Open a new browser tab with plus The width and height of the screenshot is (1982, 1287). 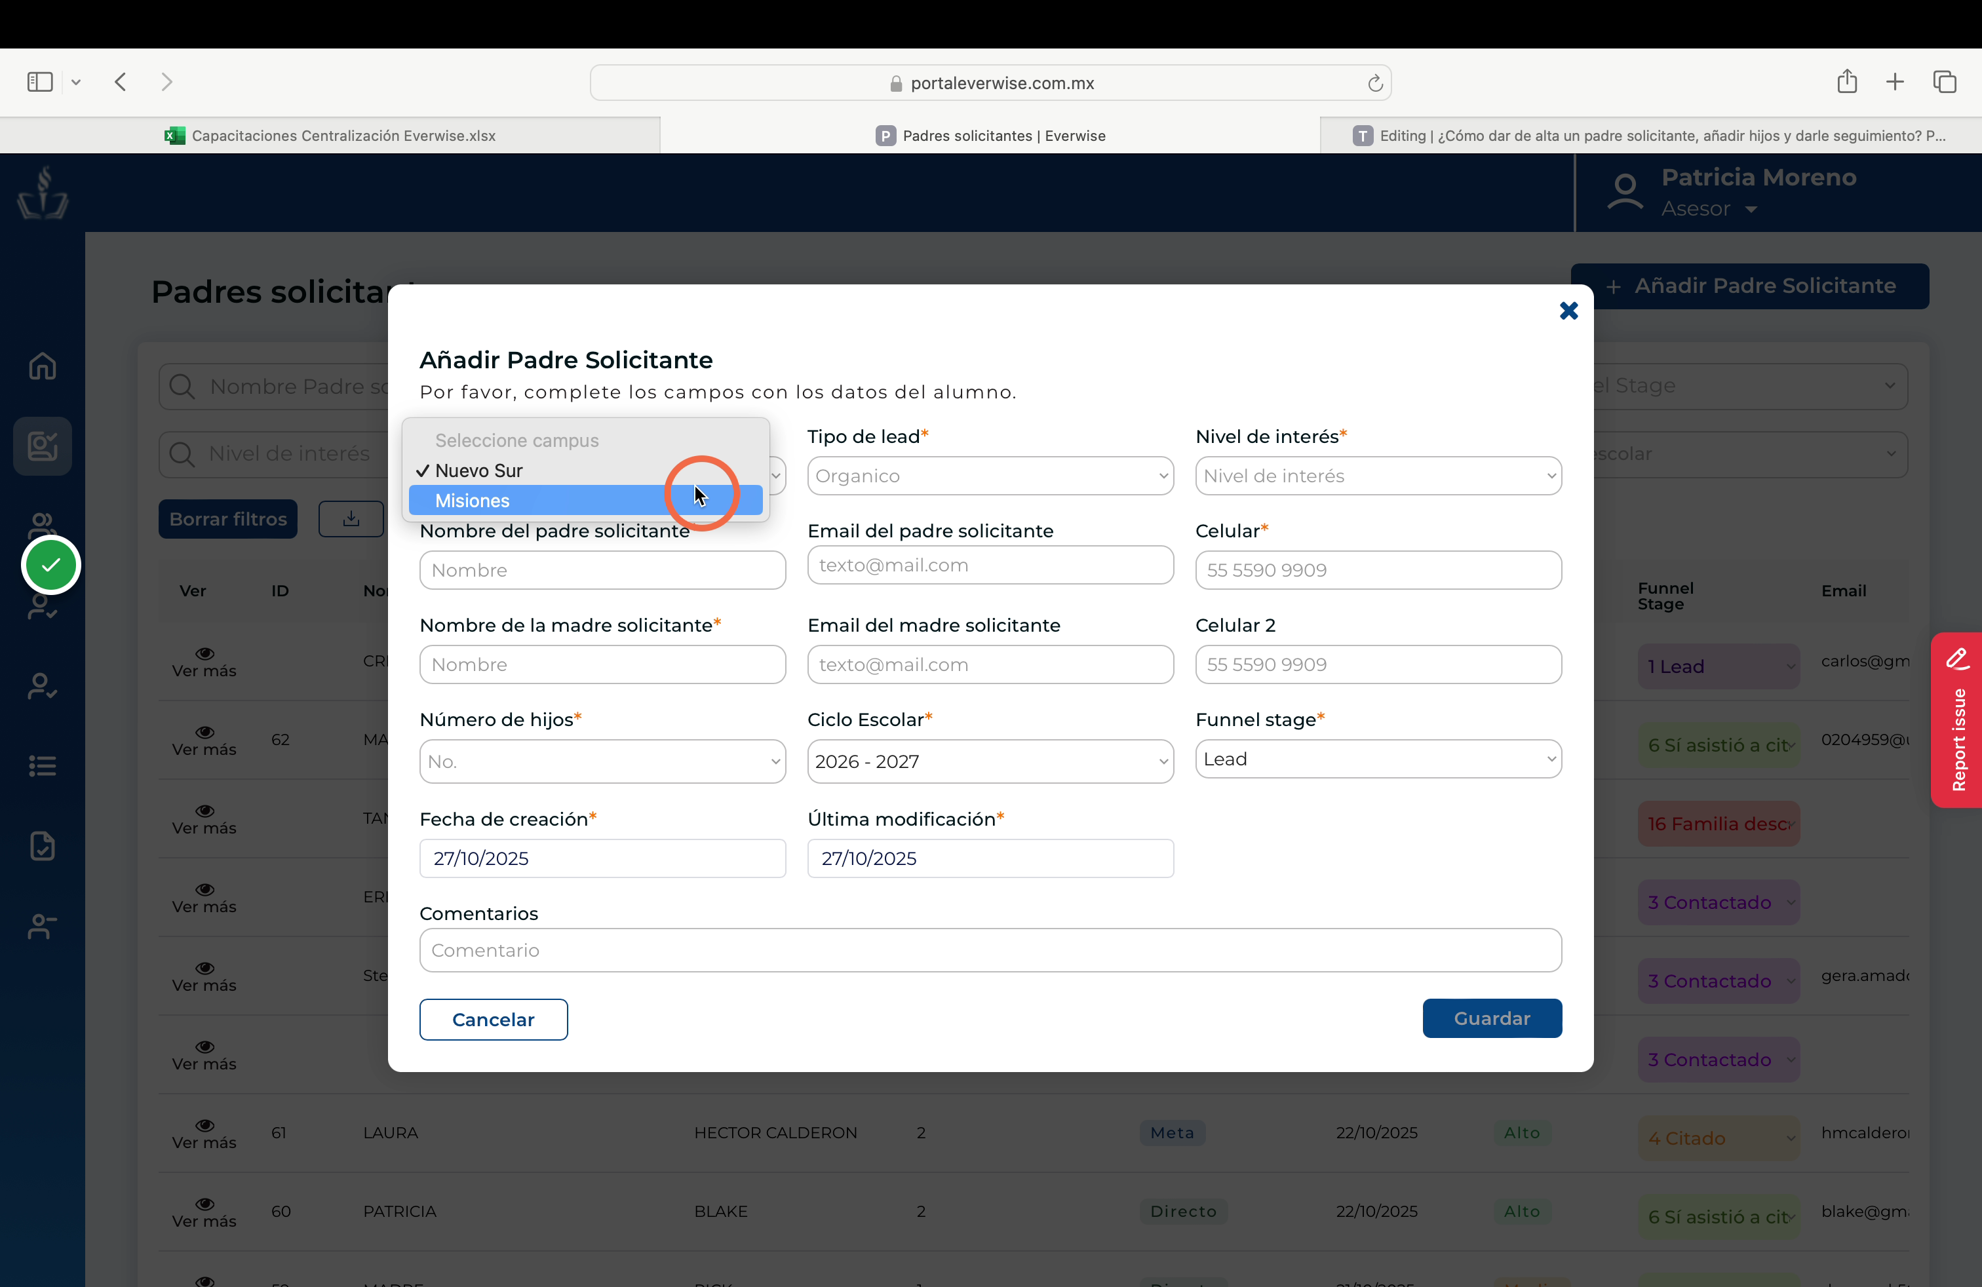coord(1895,81)
